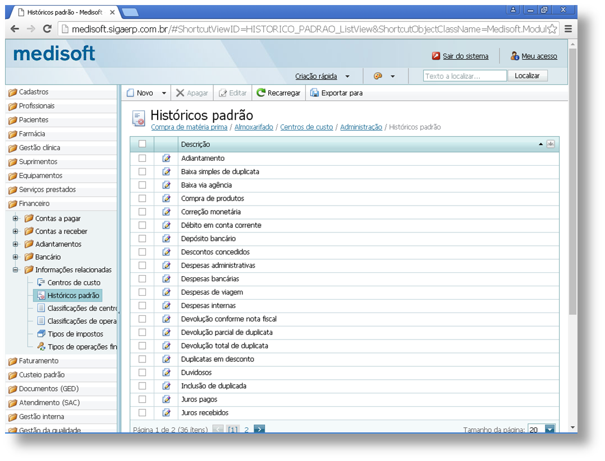The height and width of the screenshot is (461, 605).
Task: Click the theme palette icon
Action: click(x=378, y=76)
